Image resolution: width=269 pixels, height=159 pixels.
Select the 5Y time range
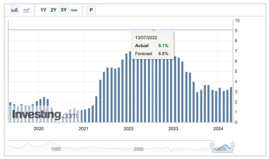(64, 10)
